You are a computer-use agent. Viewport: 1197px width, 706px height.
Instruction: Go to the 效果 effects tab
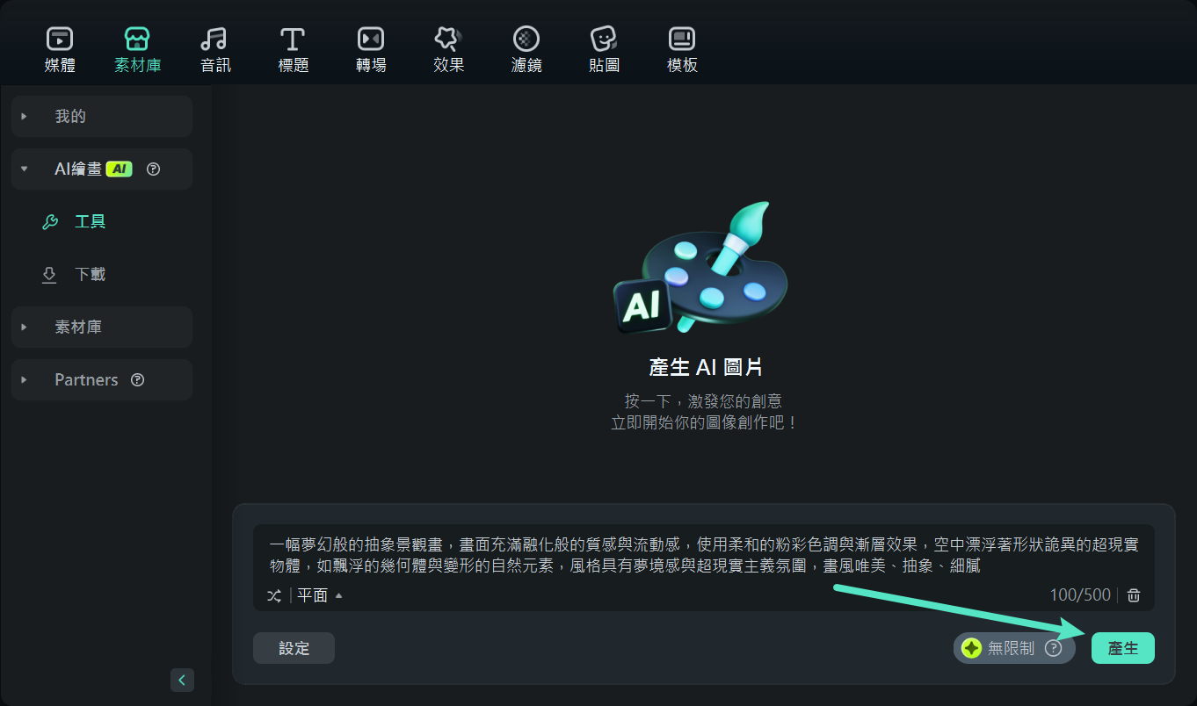(448, 50)
